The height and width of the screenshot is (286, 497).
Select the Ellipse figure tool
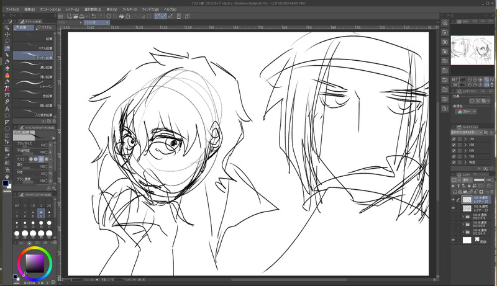[x=7, y=129]
